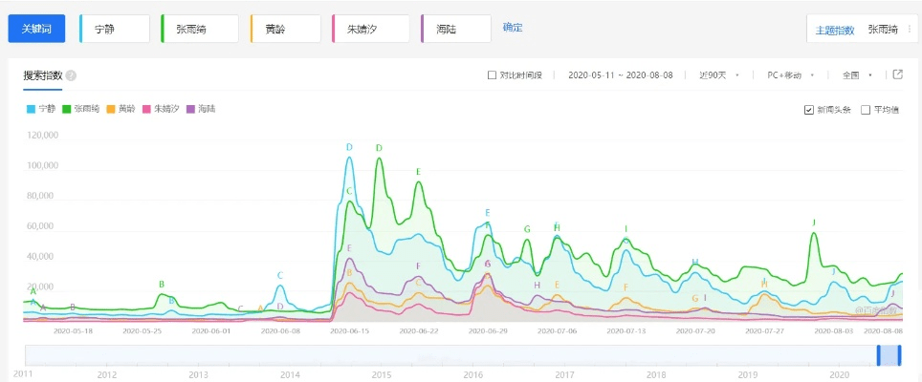Click the help icon beside 搜索指数
The image size is (922, 382).
pos(72,75)
